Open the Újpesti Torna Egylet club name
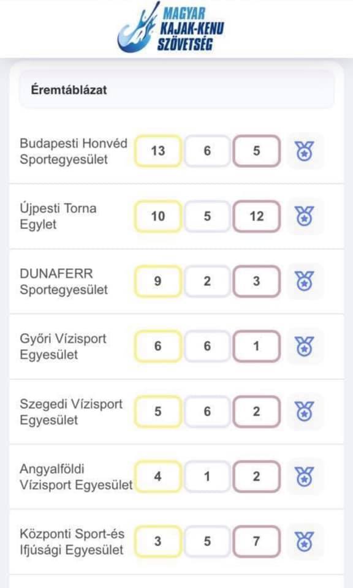The image size is (353, 588). [58, 216]
